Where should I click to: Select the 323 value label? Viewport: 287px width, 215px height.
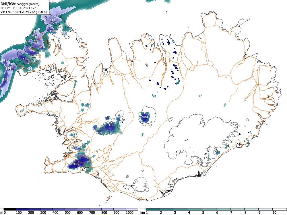tap(76, 148)
